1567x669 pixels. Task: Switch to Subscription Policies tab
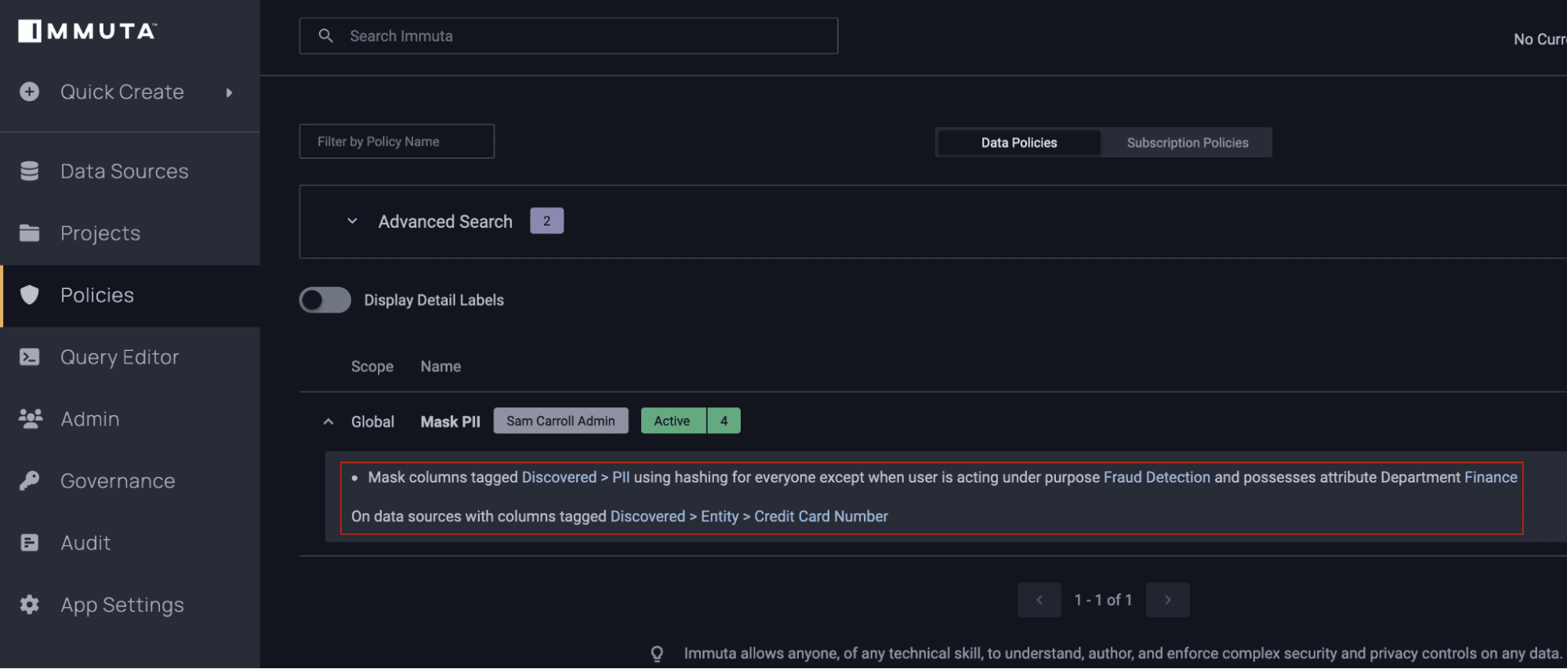[1188, 143]
